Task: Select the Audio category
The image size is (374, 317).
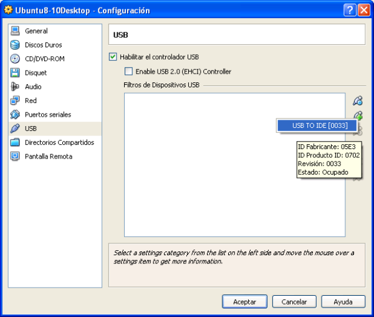Action: (x=33, y=87)
